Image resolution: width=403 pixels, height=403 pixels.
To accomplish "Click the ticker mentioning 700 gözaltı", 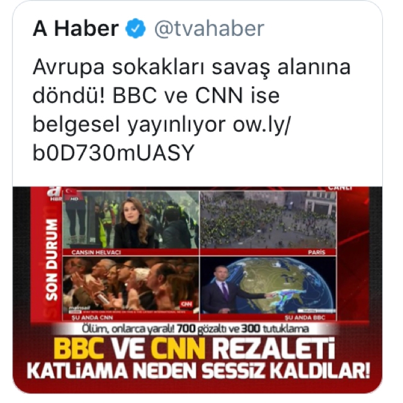I will click(195, 329).
